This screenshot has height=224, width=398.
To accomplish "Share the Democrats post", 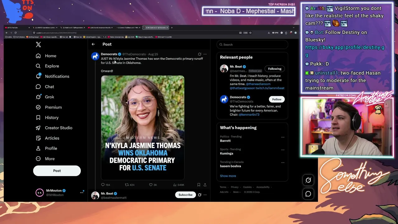I will 205,185.
